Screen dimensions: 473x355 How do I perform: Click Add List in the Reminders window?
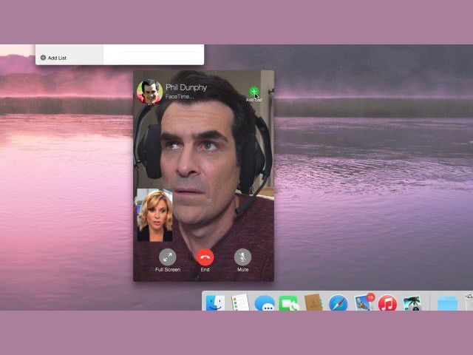tap(53, 58)
